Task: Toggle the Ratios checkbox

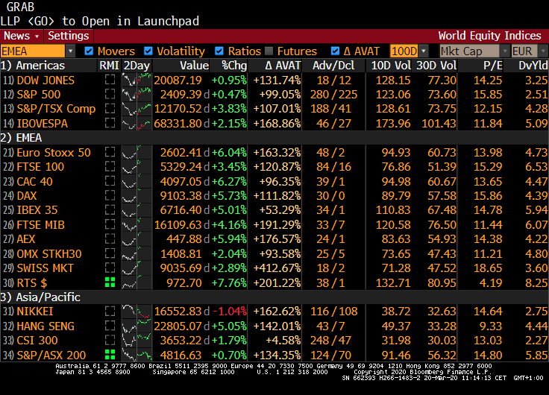Action: pos(219,51)
